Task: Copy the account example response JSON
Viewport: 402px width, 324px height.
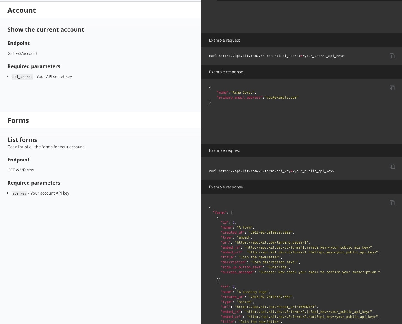Action: coord(392,88)
